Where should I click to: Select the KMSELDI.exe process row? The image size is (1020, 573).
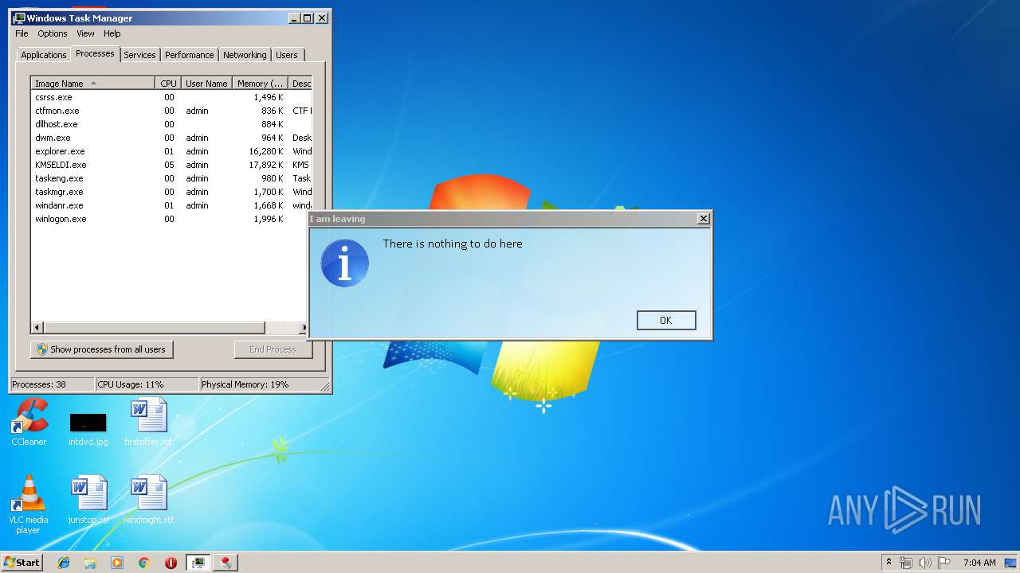tap(171, 165)
